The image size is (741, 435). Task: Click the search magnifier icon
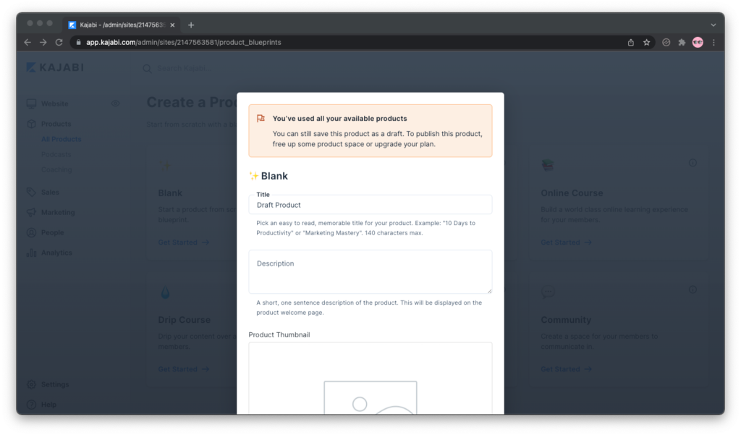tap(148, 69)
